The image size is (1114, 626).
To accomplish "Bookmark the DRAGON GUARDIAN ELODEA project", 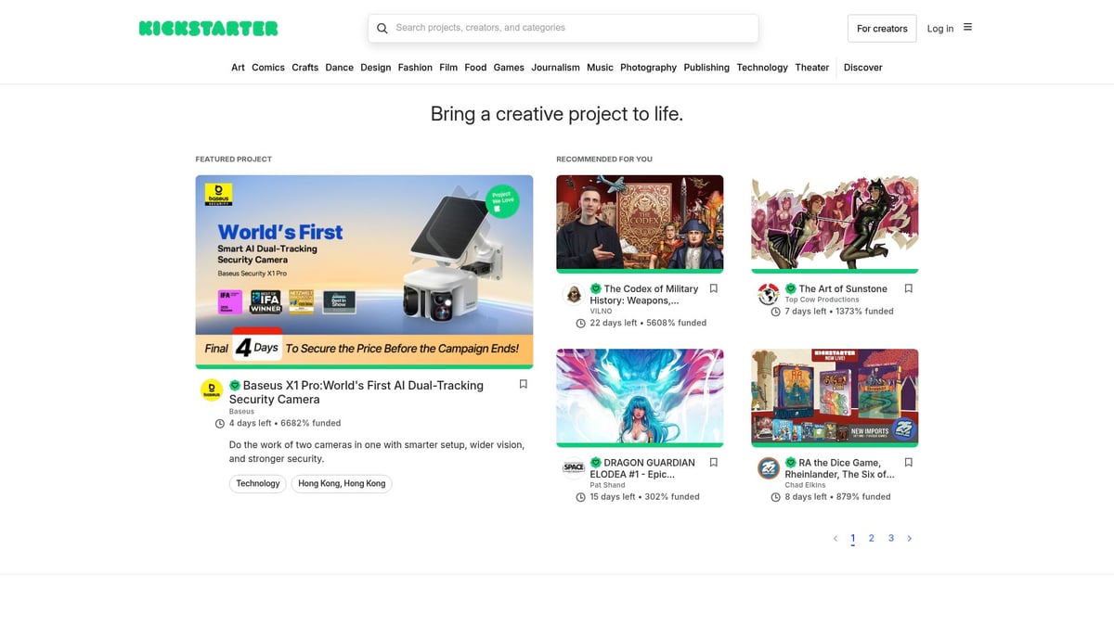I will pyautogui.click(x=713, y=462).
